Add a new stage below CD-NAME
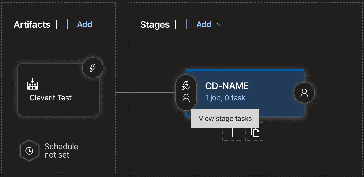 [x=232, y=132]
